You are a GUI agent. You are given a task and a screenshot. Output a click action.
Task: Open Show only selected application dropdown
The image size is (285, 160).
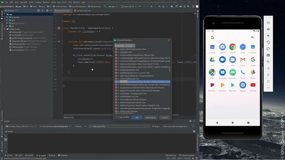178,126
